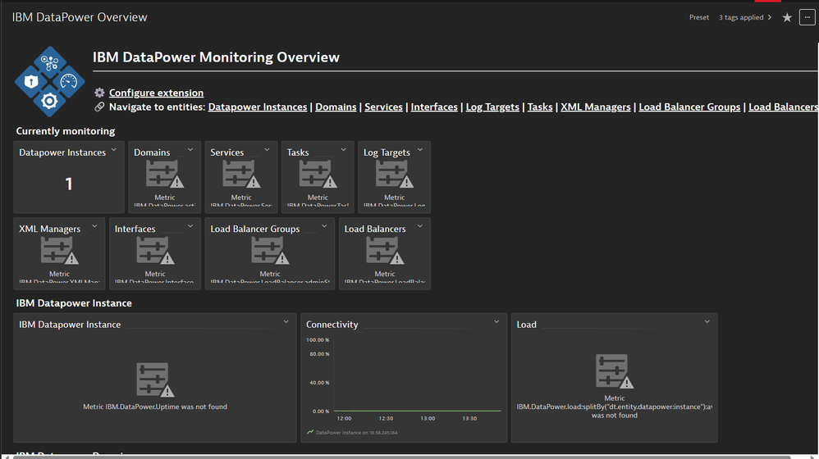Click the IBM DataPower extension logo
819x459 pixels.
click(50, 81)
